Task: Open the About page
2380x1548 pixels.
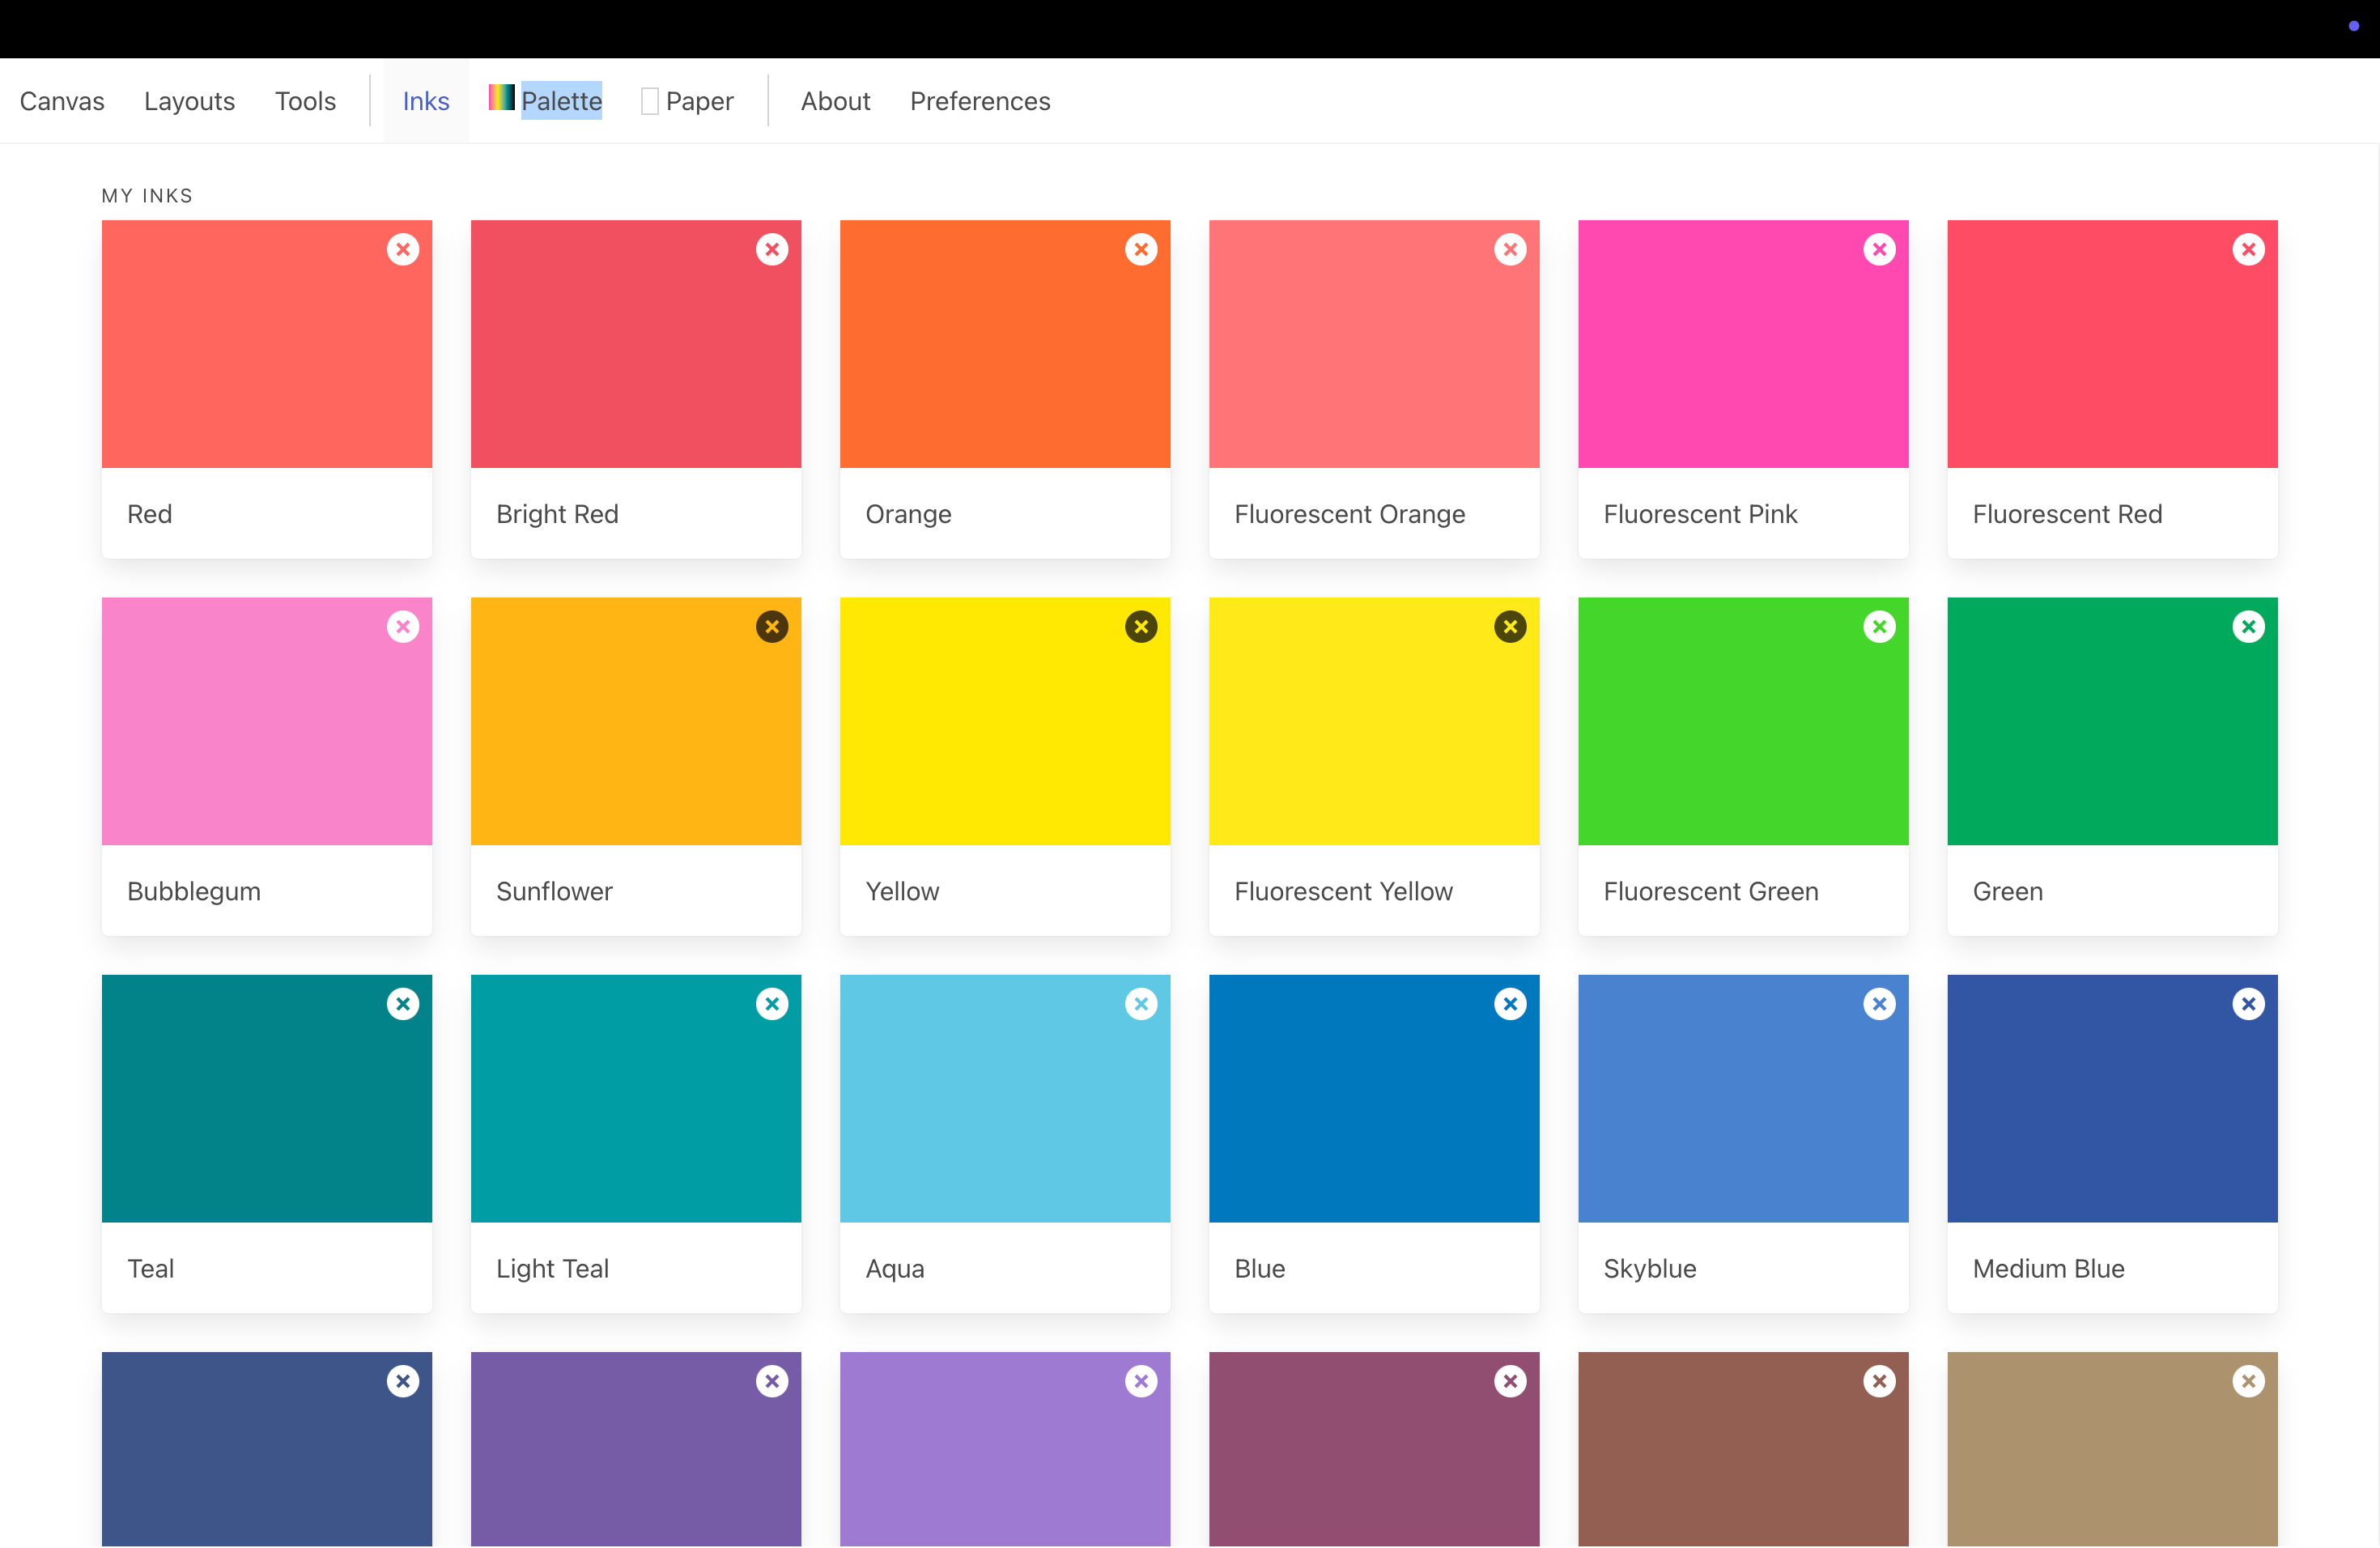Action: coord(835,101)
